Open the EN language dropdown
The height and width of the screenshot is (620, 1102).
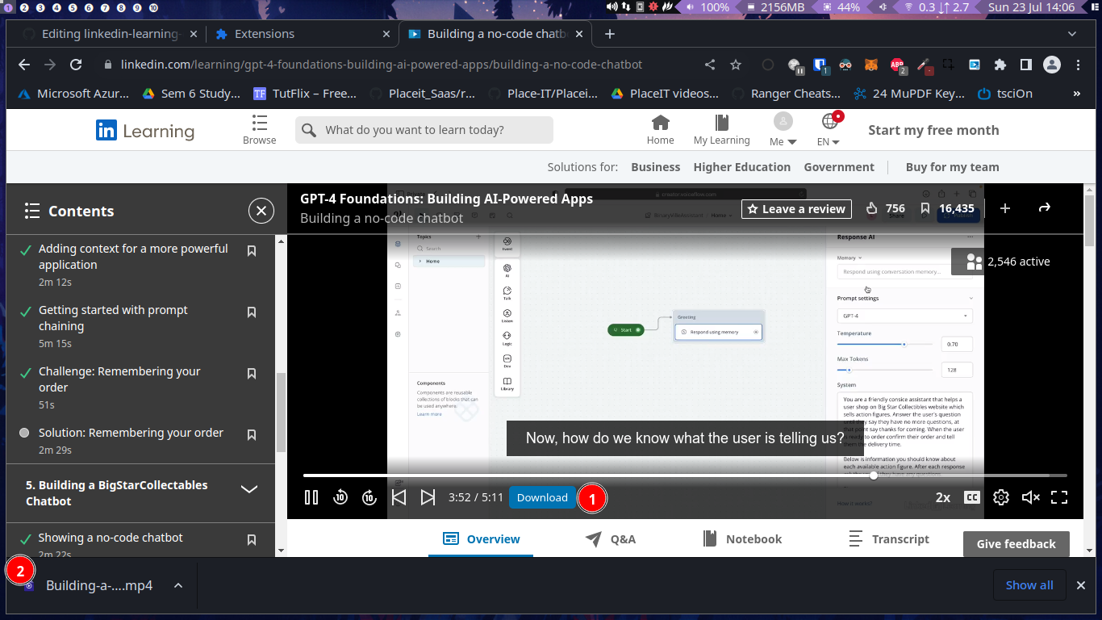pos(829,130)
